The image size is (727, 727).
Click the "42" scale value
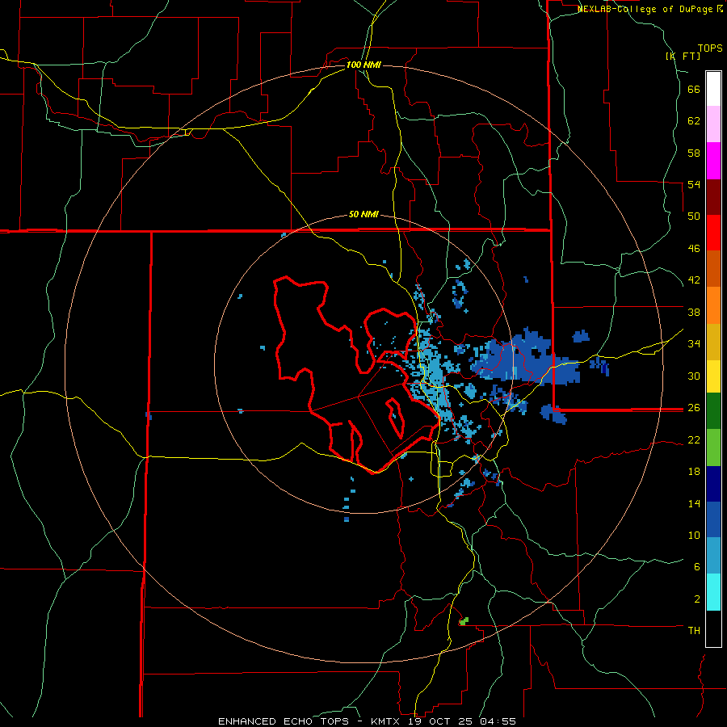click(694, 280)
